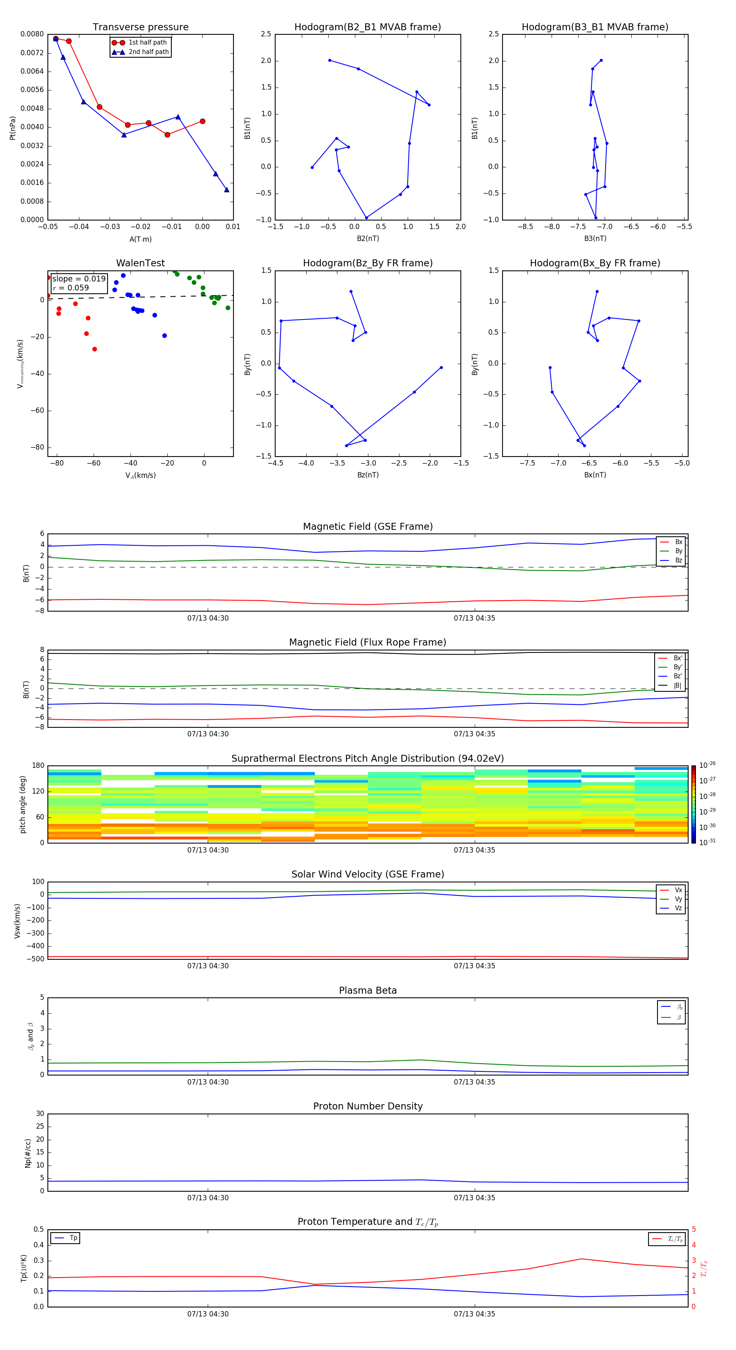The width and height of the screenshot is (736, 1350).
Task: Click "Bz" in the GSE magnetic field legend
Action: (678, 561)
